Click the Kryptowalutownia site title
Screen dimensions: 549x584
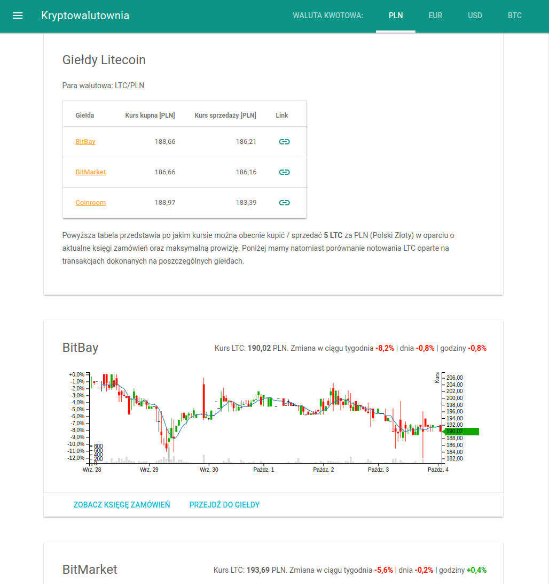pyautogui.click(x=85, y=16)
